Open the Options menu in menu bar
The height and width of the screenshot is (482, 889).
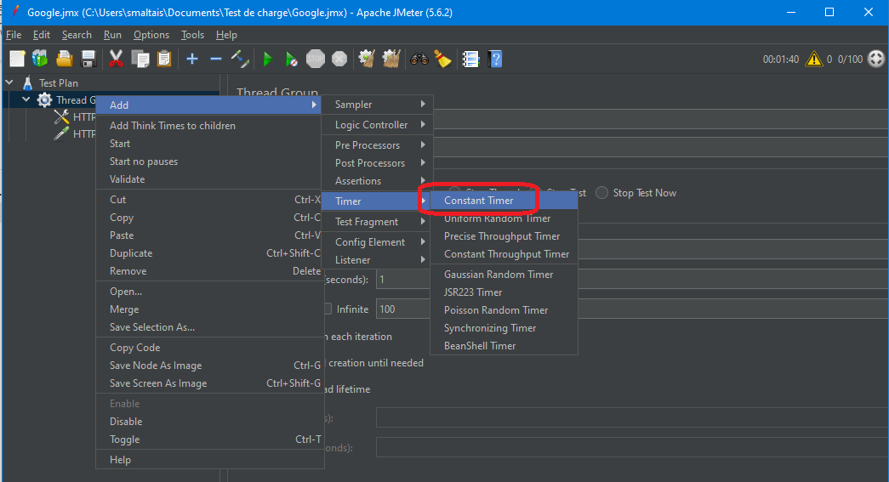[x=151, y=35]
